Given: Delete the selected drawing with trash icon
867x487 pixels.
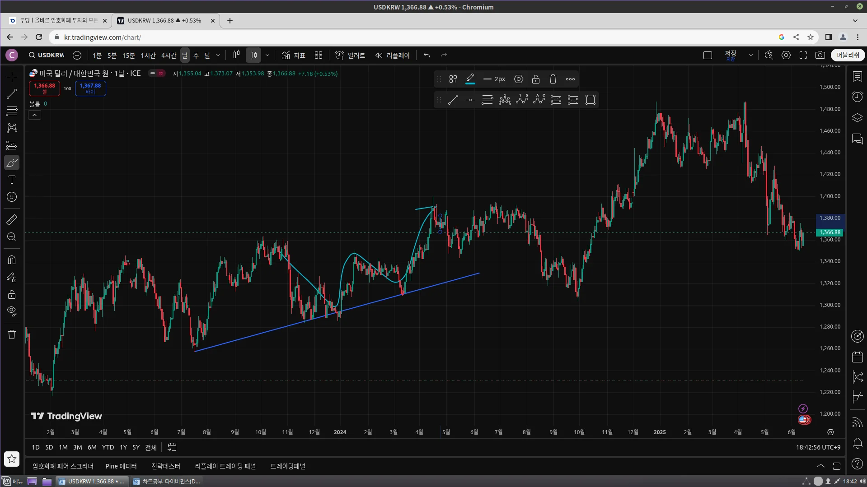Looking at the screenshot, I should point(553,79).
